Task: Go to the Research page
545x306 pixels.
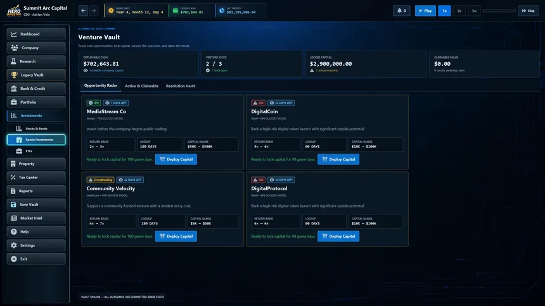Action: pyautogui.click(x=35, y=61)
